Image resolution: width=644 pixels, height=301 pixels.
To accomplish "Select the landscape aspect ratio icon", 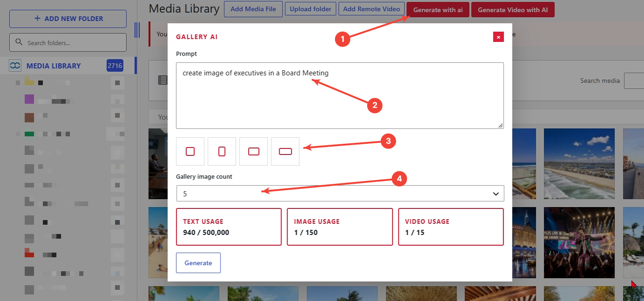I will click(253, 151).
